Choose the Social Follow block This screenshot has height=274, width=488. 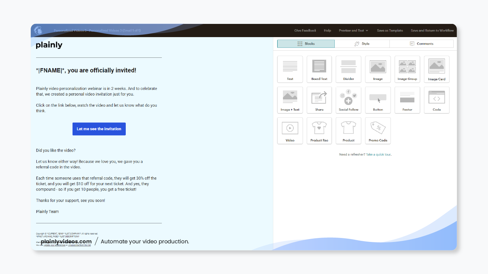(x=349, y=100)
